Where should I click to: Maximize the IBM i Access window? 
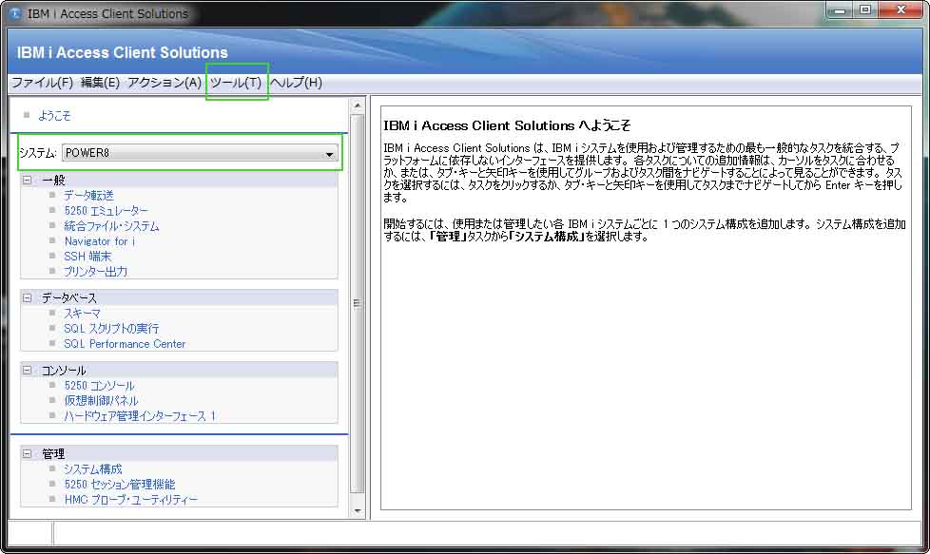[865, 10]
